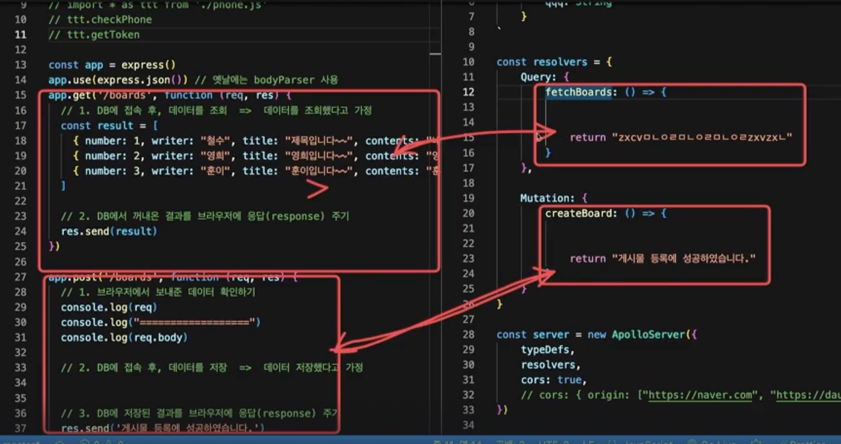The width and height of the screenshot is (841, 444).
Task: Click res.send(result) on line 24
Action: 109,231
